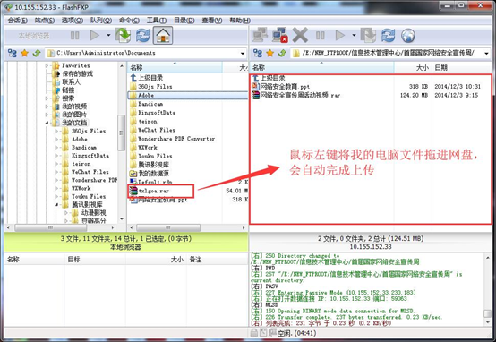
Task: Click the disconnect icon with red X
Action: pos(280,35)
